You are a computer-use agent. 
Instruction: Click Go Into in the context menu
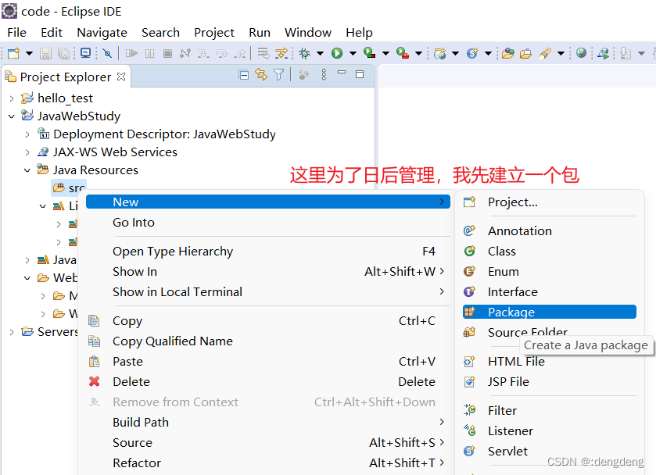coord(267,223)
